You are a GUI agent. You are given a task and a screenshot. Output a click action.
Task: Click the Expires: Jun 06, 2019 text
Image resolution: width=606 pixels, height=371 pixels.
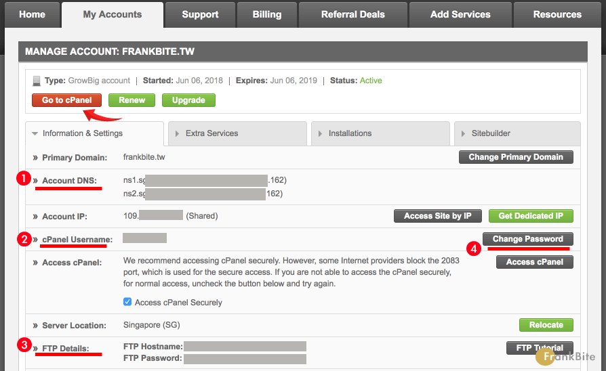pyautogui.click(x=277, y=81)
